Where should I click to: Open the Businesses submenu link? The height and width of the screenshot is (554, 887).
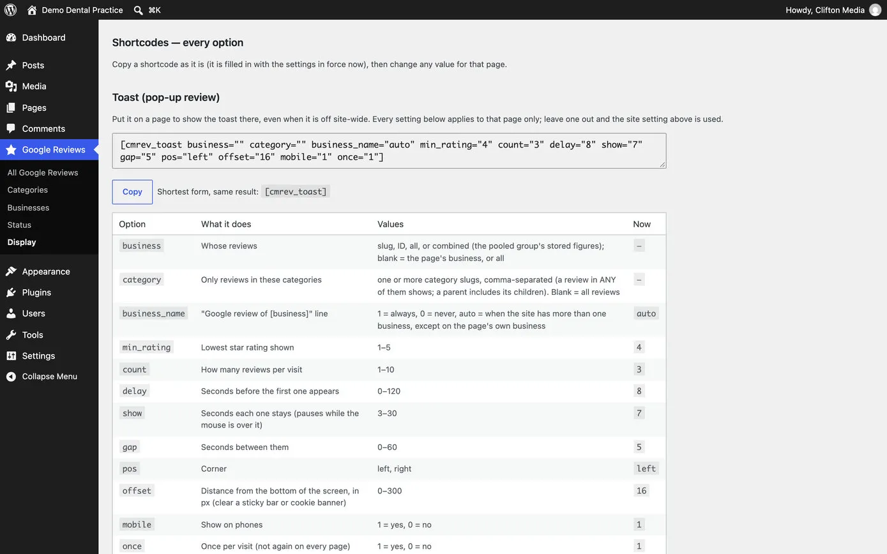pyautogui.click(x=28, y=207)
